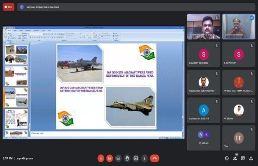
Task: Open chat with everyone icon
Action: [x=243, y=159]
